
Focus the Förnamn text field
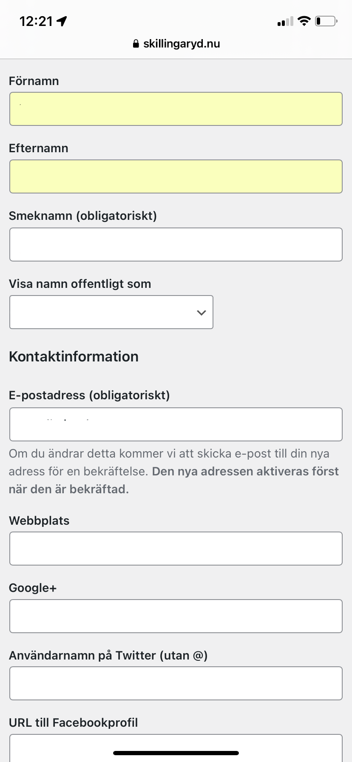(x=176, y=109)
